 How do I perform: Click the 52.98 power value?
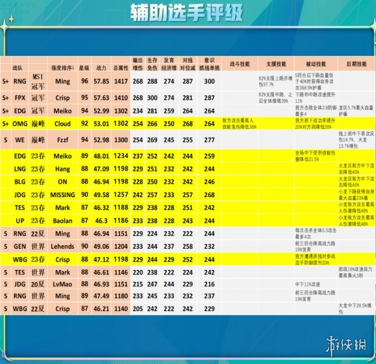[x=101, y=140]
